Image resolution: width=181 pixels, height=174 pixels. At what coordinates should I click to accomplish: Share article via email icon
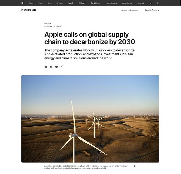tap(56, 67)
